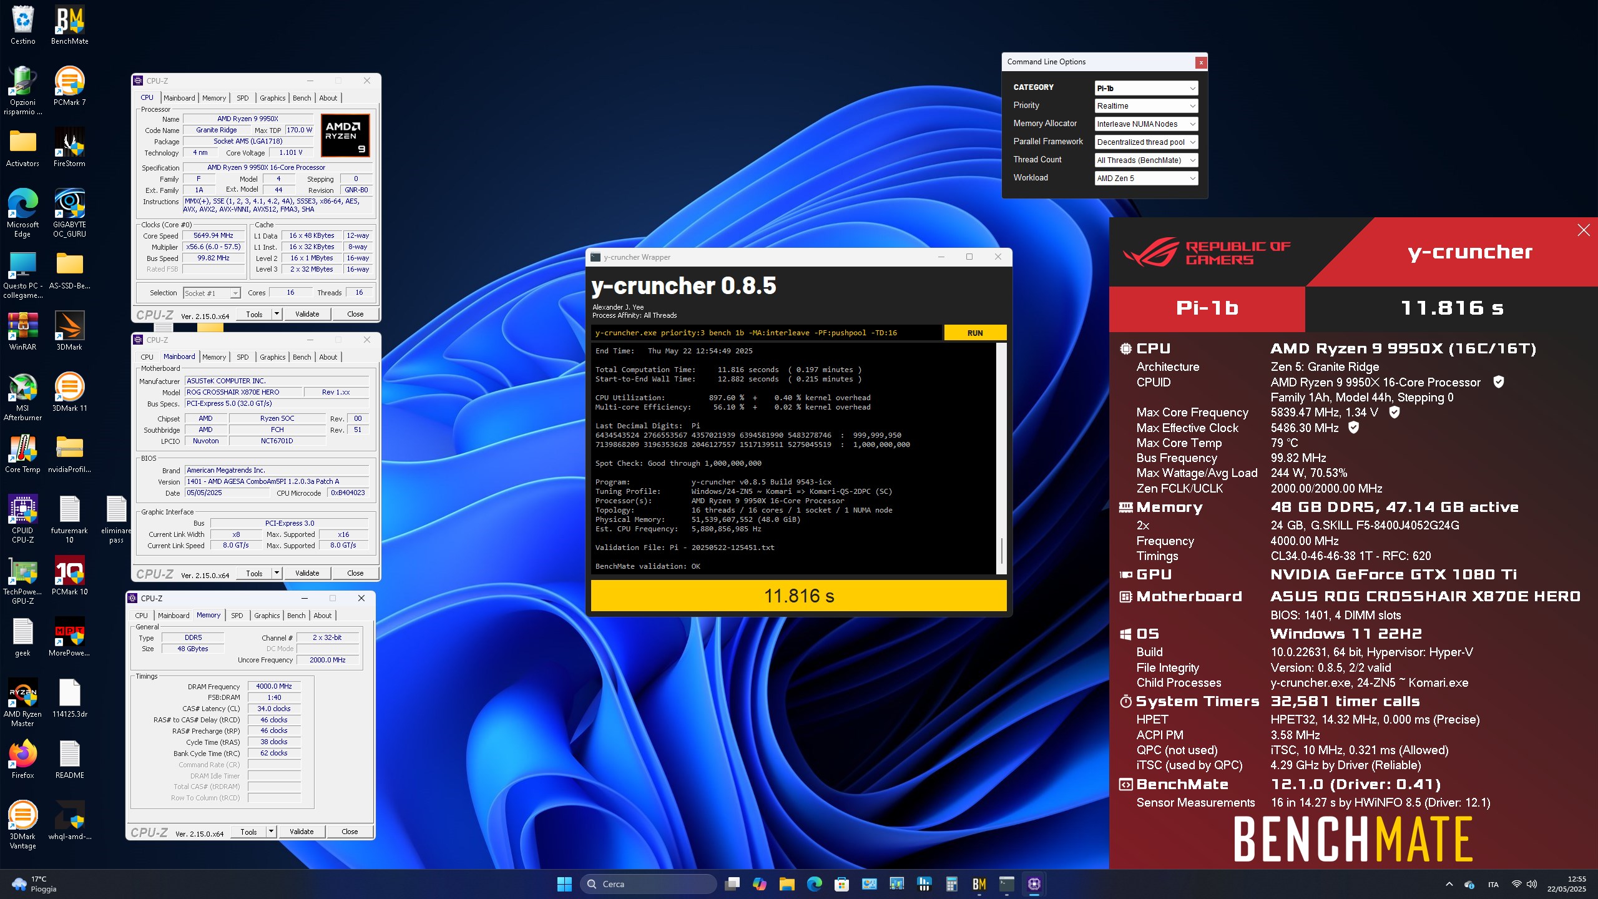Launch PCMark 7 from the desktop
The width and height of the screenshot is (1598, 899).
click(x=69, y=86)
